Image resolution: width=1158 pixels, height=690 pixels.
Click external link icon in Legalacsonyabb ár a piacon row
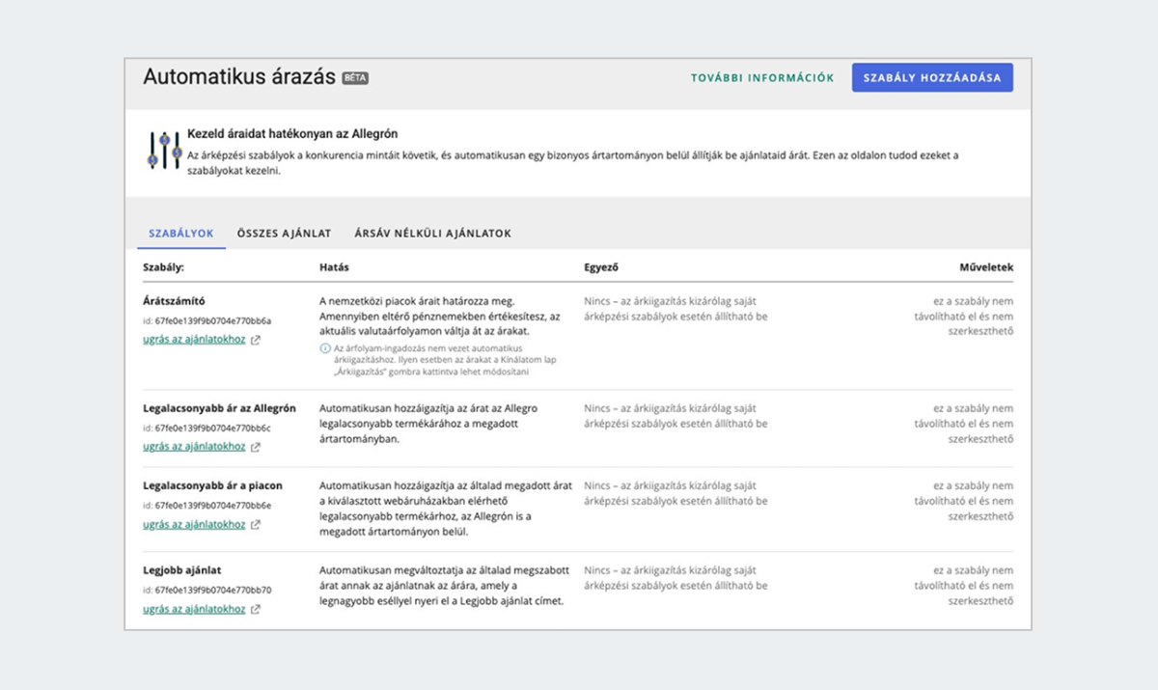(x=255, y=525)
